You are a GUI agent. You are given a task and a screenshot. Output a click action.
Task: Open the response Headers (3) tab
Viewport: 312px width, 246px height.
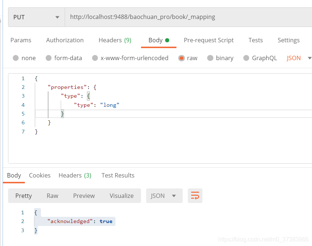click(75, 175)
